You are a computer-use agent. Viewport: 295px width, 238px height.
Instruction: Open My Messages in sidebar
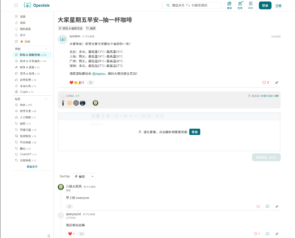32,29
